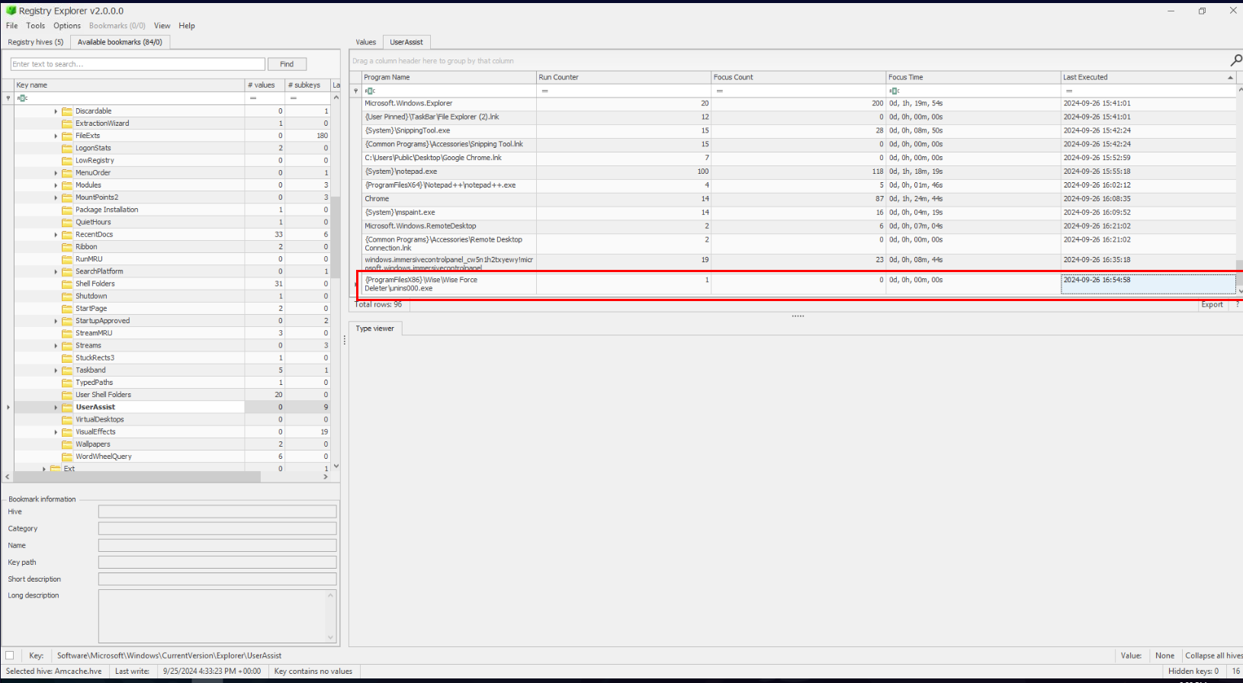Click the help question mark beside Export
Viewport: 1243px width, 683px height.
[x=1237, y=304]
